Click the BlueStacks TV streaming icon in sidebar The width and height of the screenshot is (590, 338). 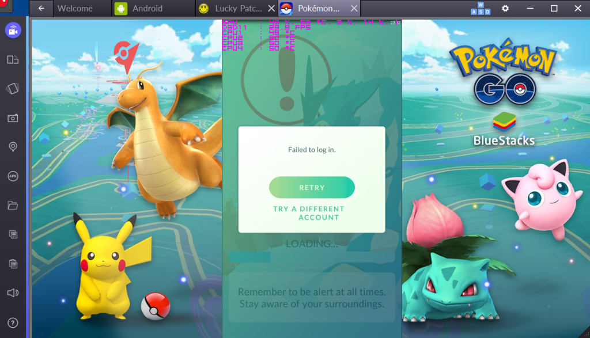[13, 30]
